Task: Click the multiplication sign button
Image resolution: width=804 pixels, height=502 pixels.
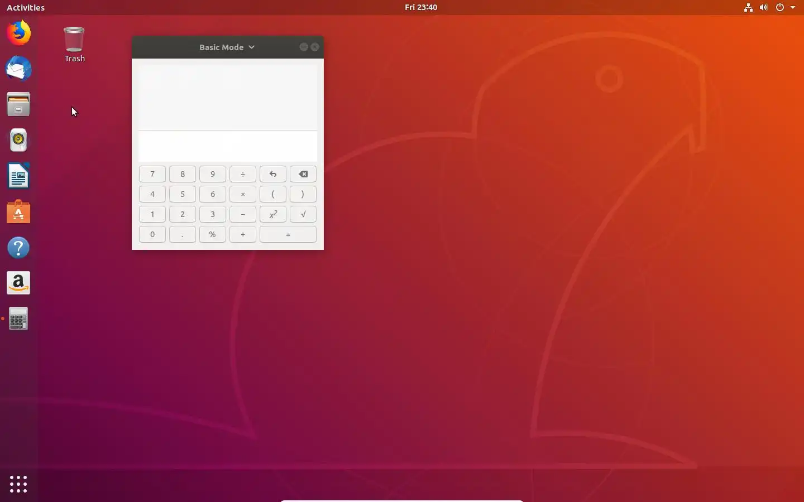Action: pos(243,194)
